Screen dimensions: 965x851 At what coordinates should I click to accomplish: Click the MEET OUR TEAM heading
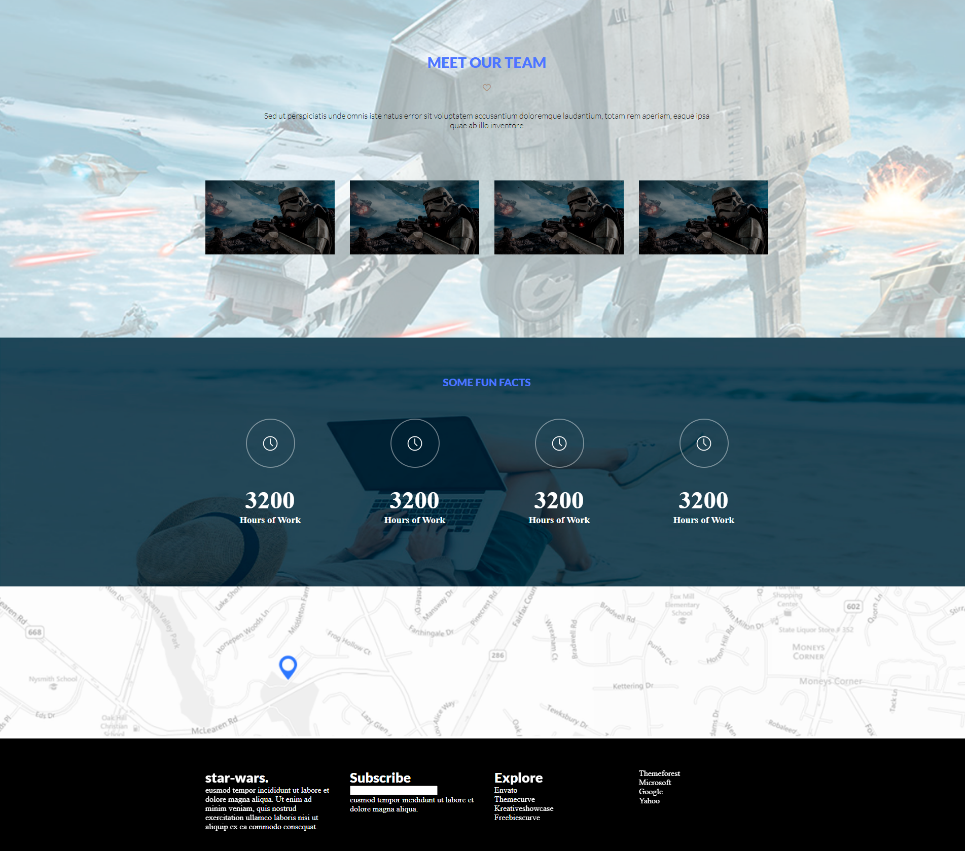point(487,63)
